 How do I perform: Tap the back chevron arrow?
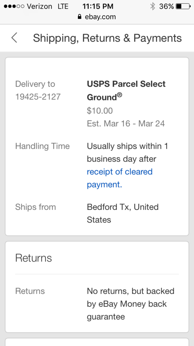tap(14, 38)
